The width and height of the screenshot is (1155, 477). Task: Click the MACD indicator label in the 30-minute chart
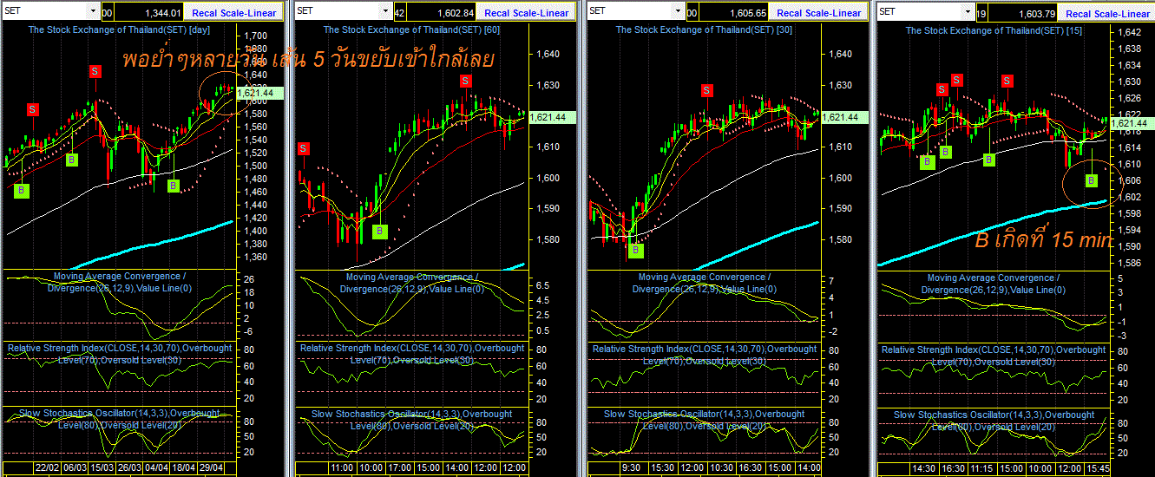click(x=705, y=283)
